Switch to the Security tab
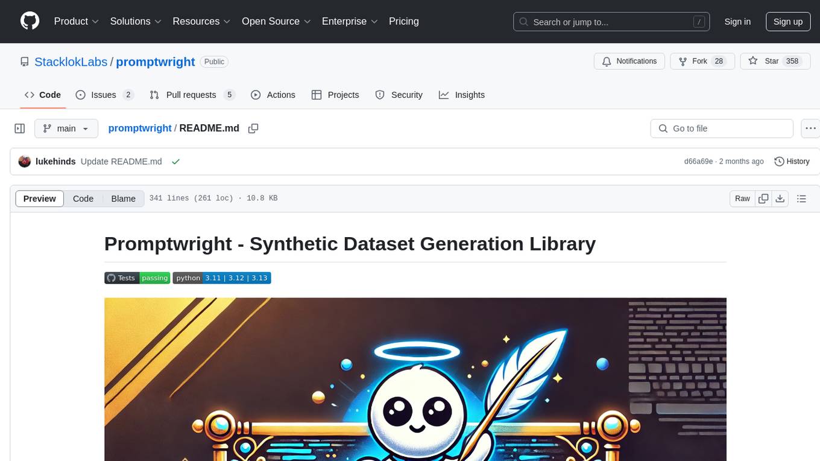The width and height of the screenshot is (820, 461). (399, 95)
